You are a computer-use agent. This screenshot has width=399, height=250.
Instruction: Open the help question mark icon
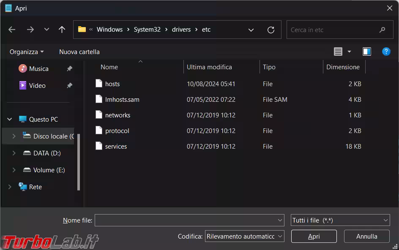(386, 52)
